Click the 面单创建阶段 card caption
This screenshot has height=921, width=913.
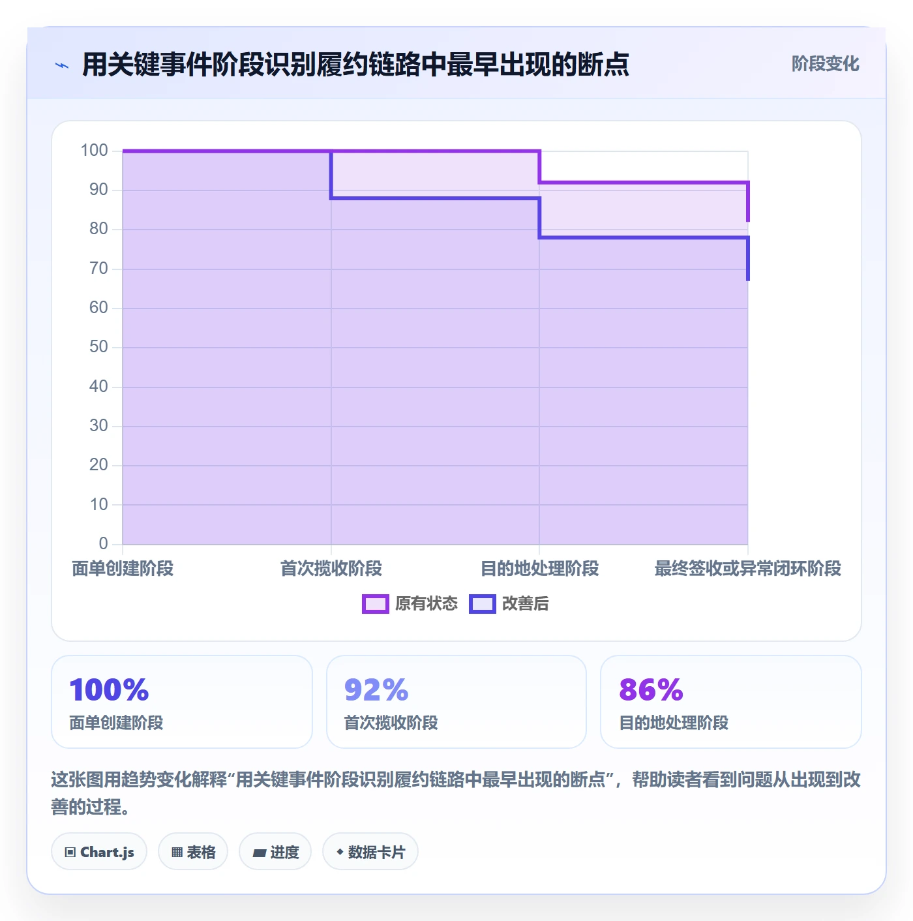116,723
